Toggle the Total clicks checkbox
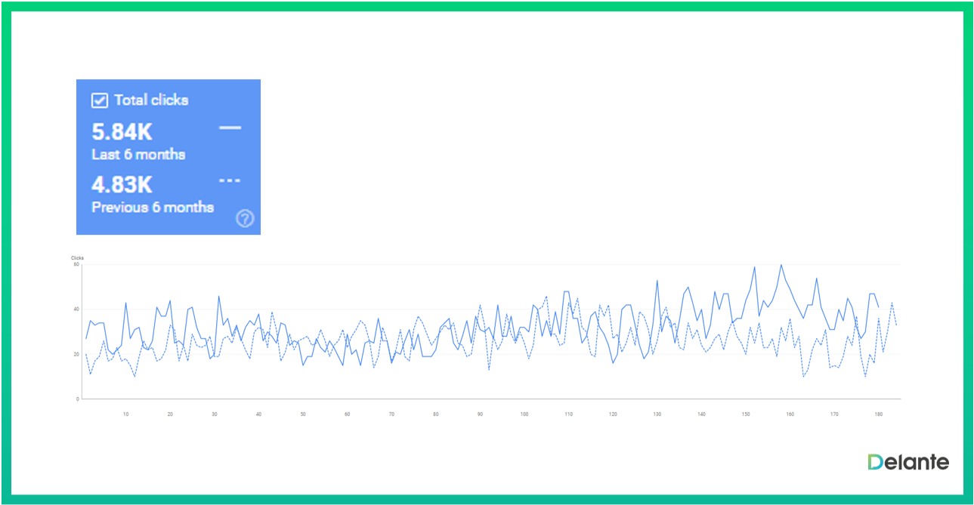Viewport: 974px width, 505px height. (100, 100)
